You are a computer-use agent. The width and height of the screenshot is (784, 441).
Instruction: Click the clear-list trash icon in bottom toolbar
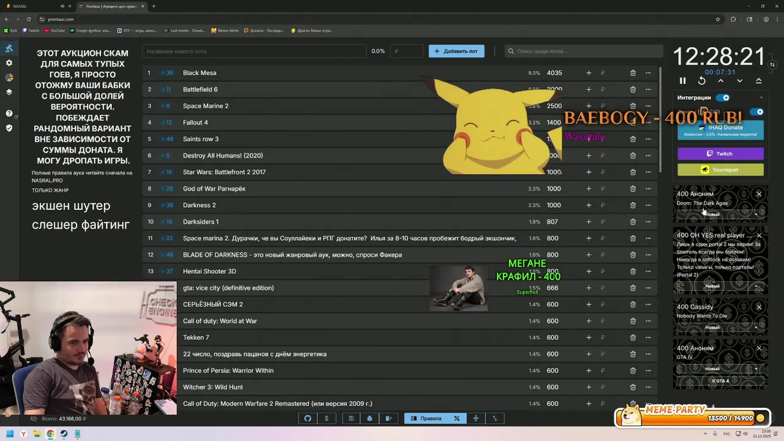click(388, 418)
